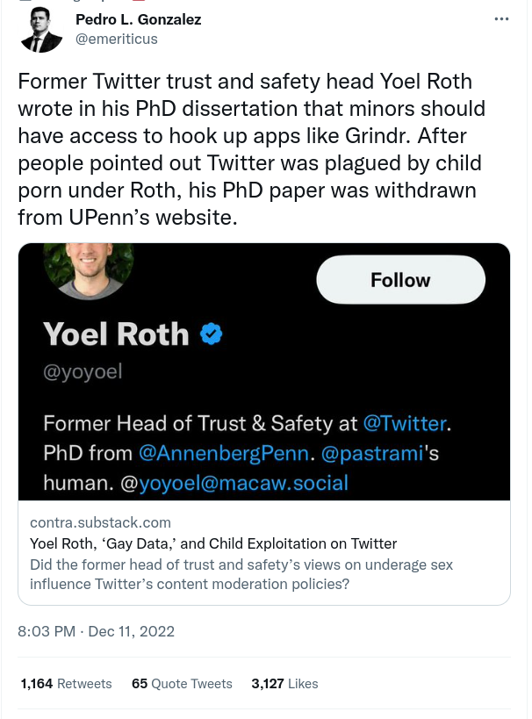Click the @AnnenbergPenn mention

click(x=225, y=453)
